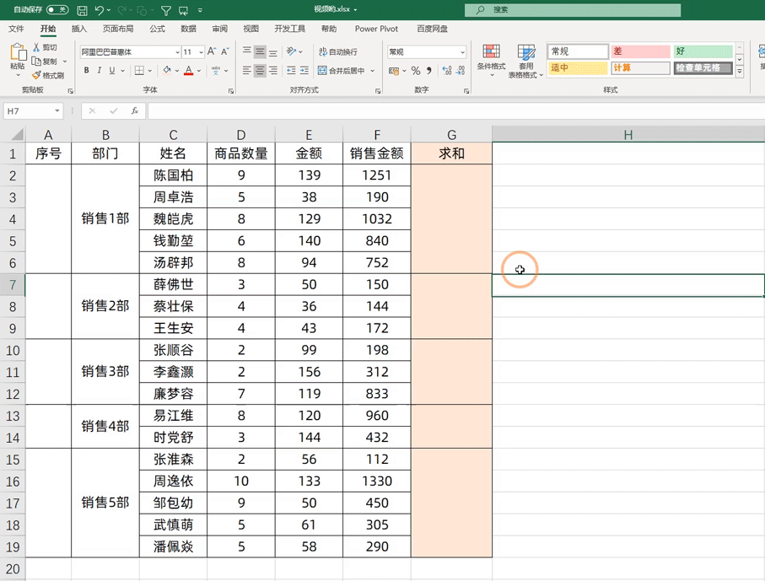Open the Number group dialog launcher

tap(466, 91)
